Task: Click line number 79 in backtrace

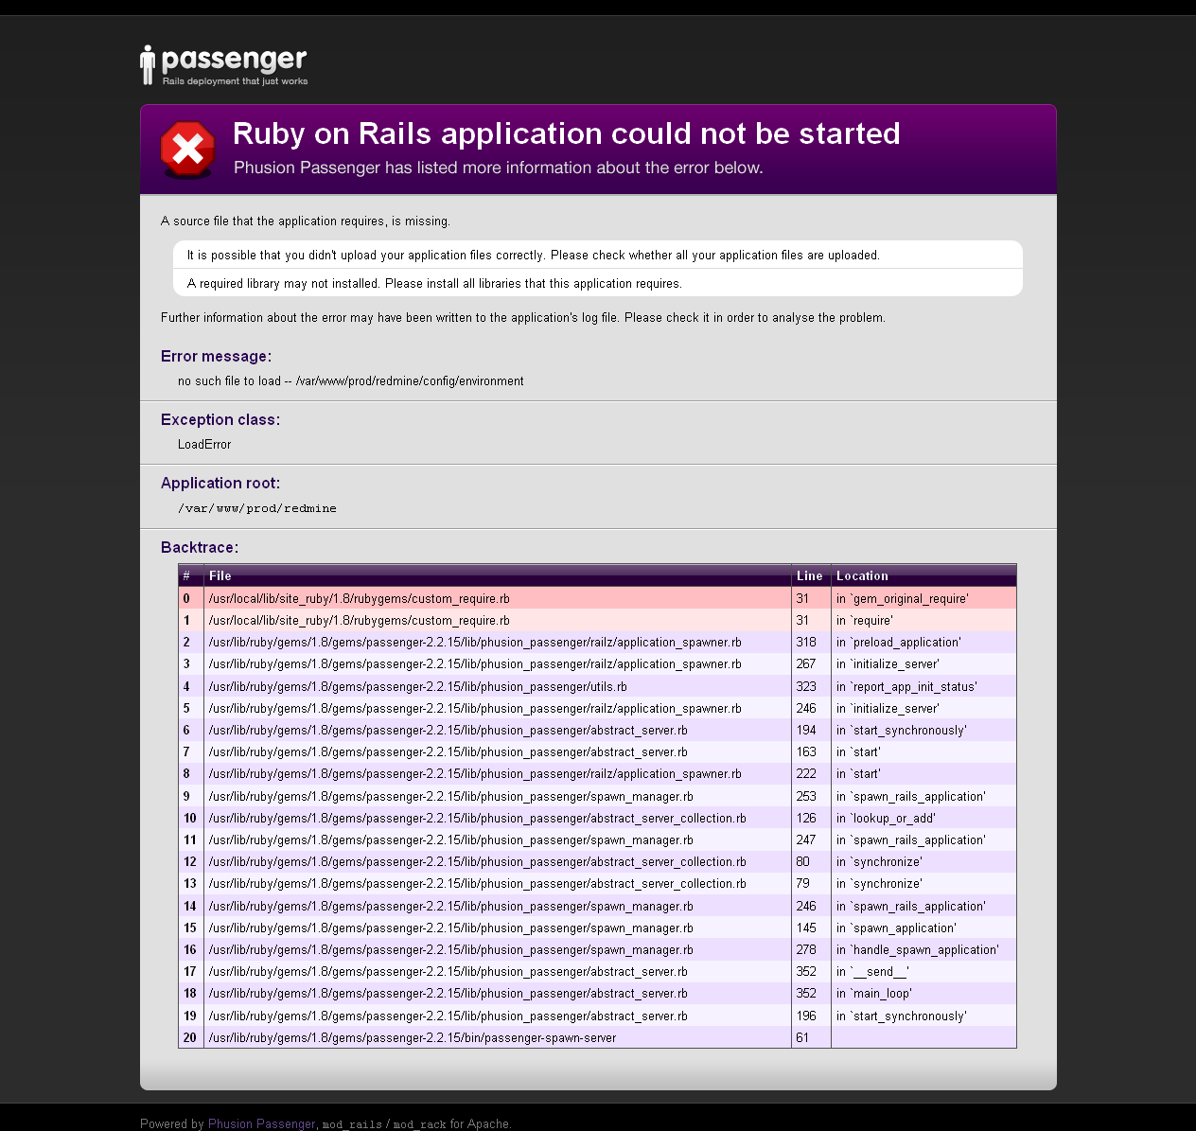Action: click(x=802, y=883)
